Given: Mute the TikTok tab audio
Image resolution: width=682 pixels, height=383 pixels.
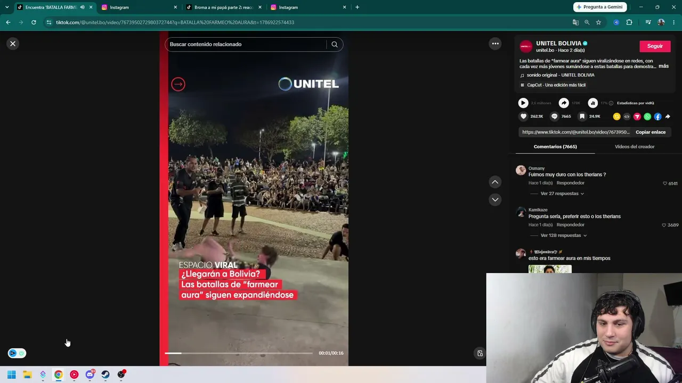Looking at the screenshot, I should coord(82,7).
